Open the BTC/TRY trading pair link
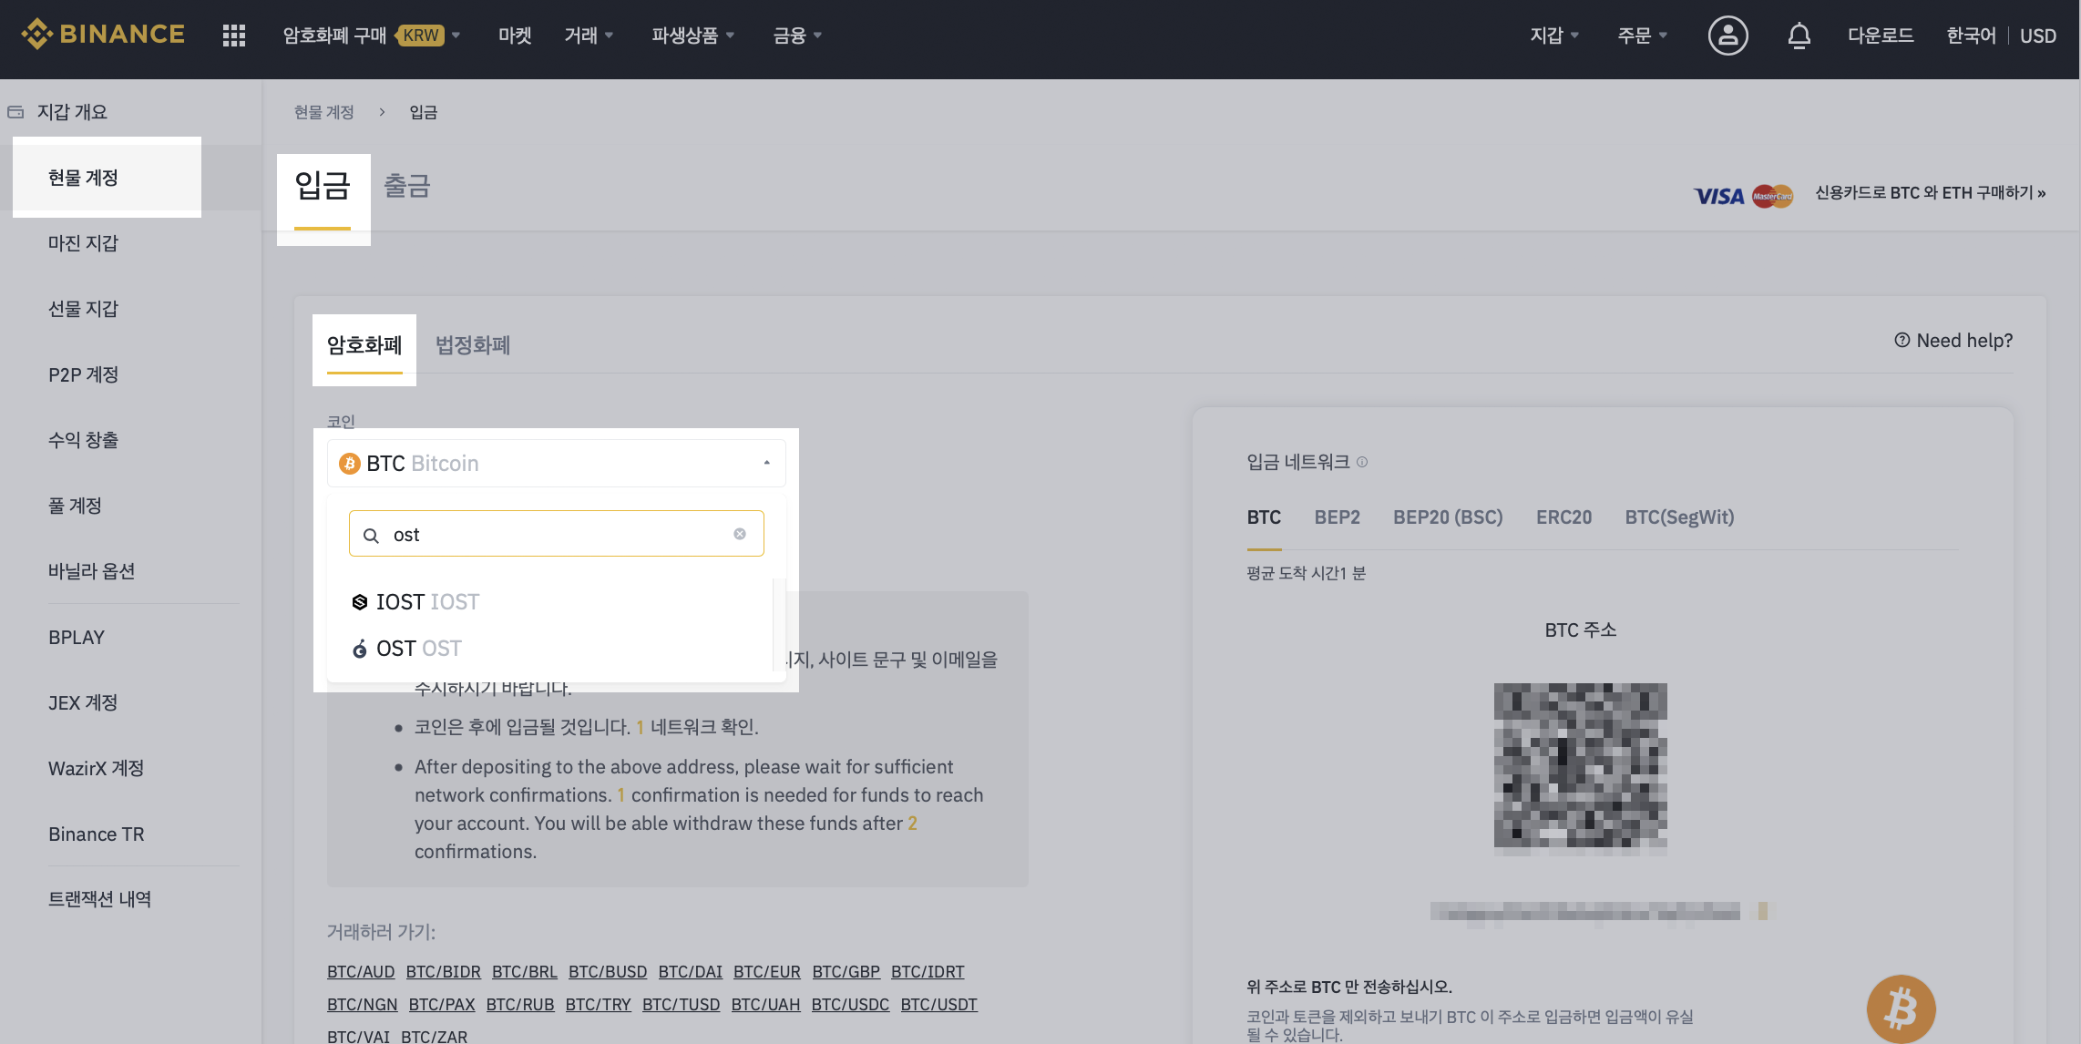Viewport: 2081px width, 1044px height. point(598,1005)
